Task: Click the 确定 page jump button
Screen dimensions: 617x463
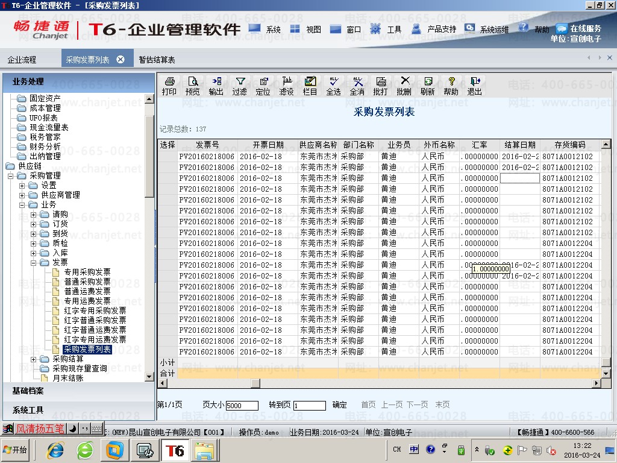Action: pyautogui.click(x=340, y=405)
